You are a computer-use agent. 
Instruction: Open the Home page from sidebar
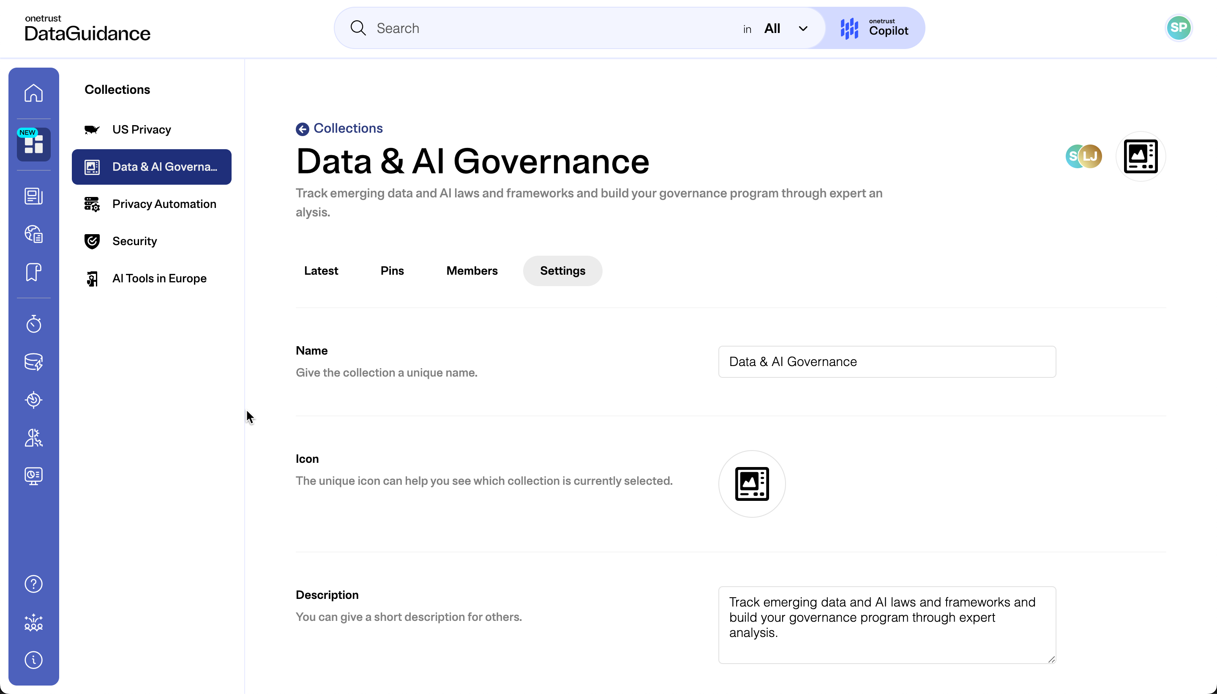pyautogui.click(x=33, y=93)
